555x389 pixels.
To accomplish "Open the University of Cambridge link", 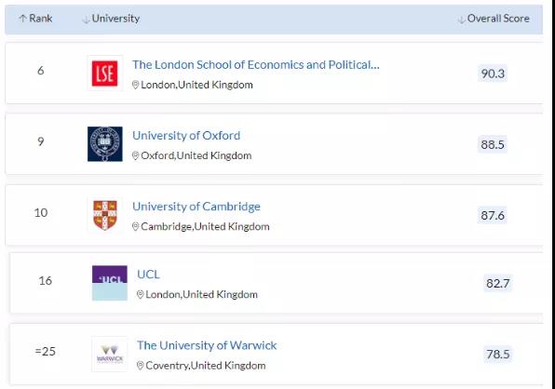I will tap(196, 207).
